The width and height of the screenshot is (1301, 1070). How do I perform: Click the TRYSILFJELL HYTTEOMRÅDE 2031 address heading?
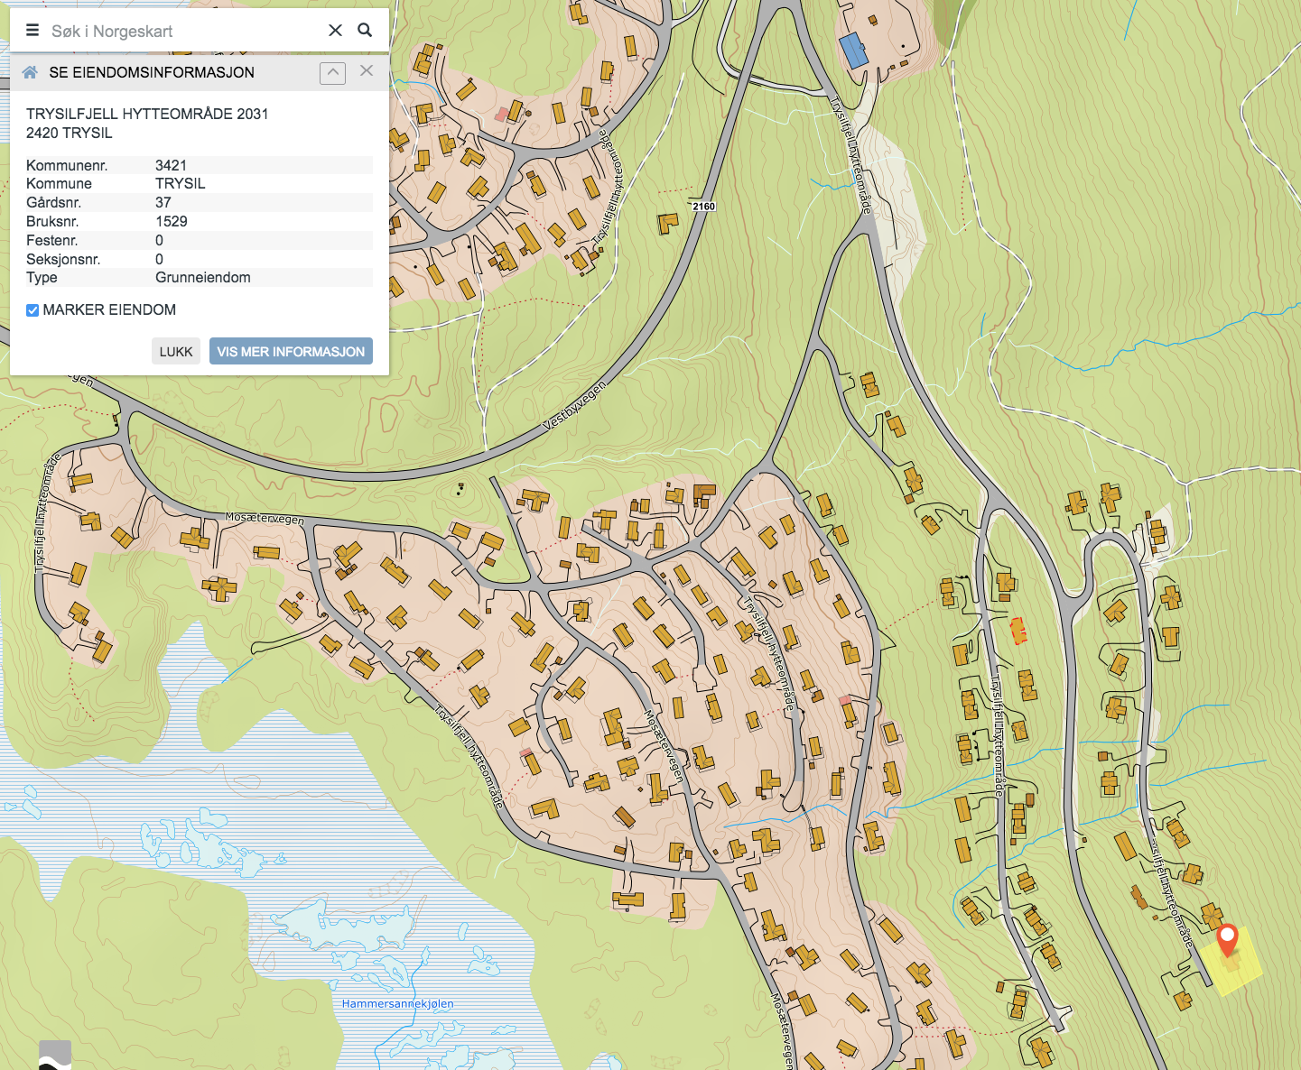click(x=147, y=114)
